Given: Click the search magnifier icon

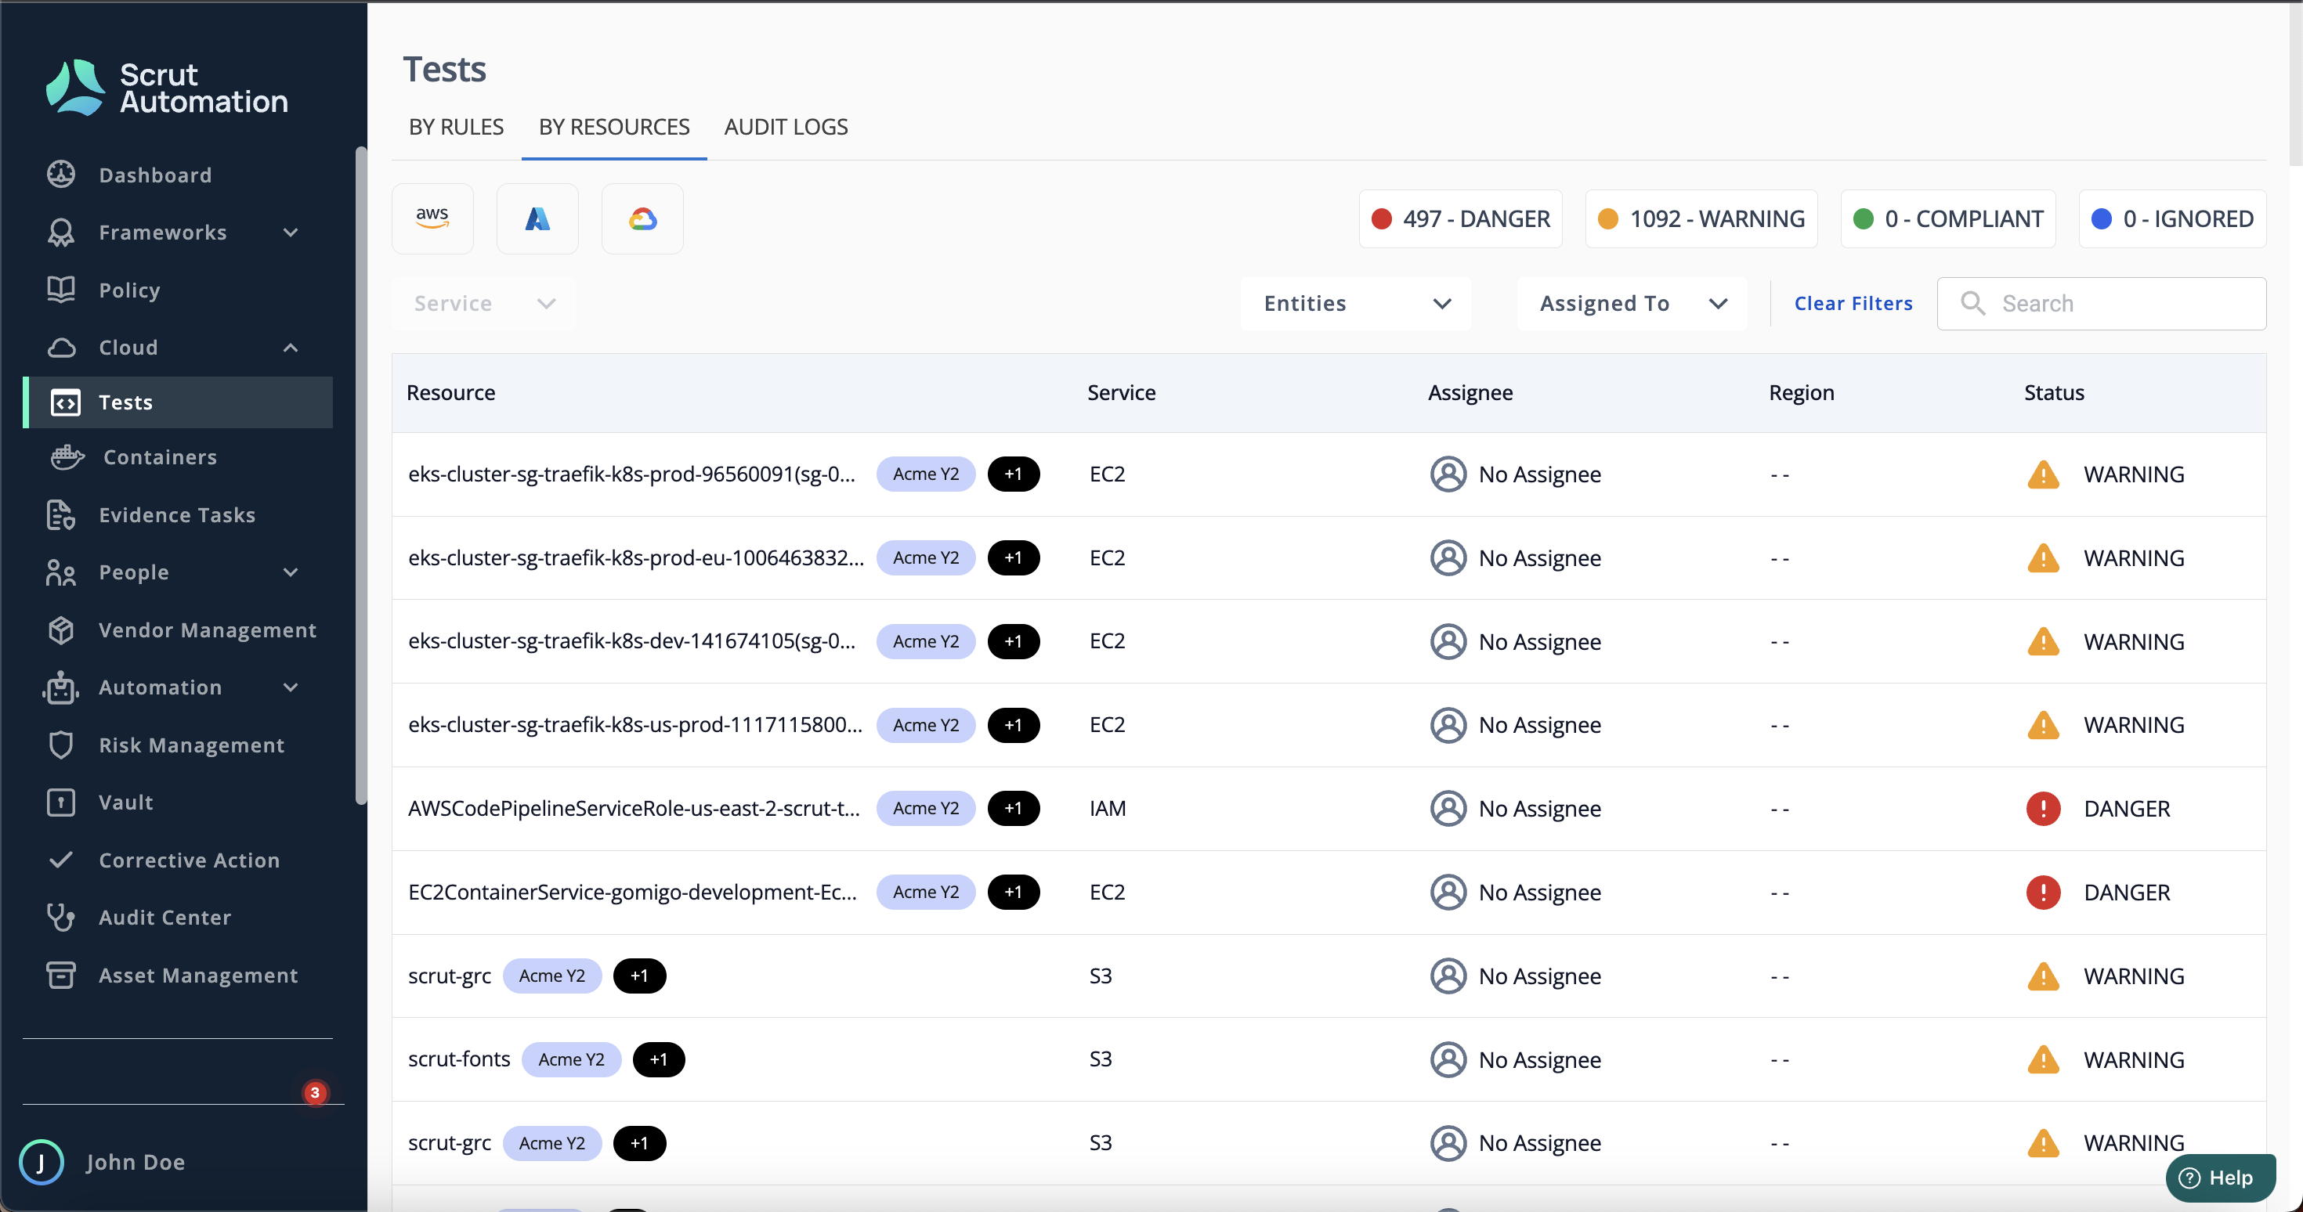Looking at the screenshot, I should pyautogui.click(x=1972, y=303).
